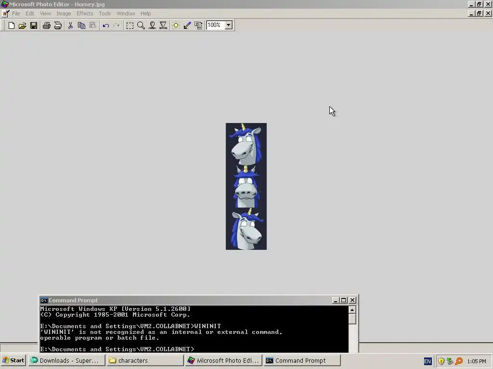Viewport: 493px width, 369px height.
Task: Open the Effects menu
Action: 85,13
